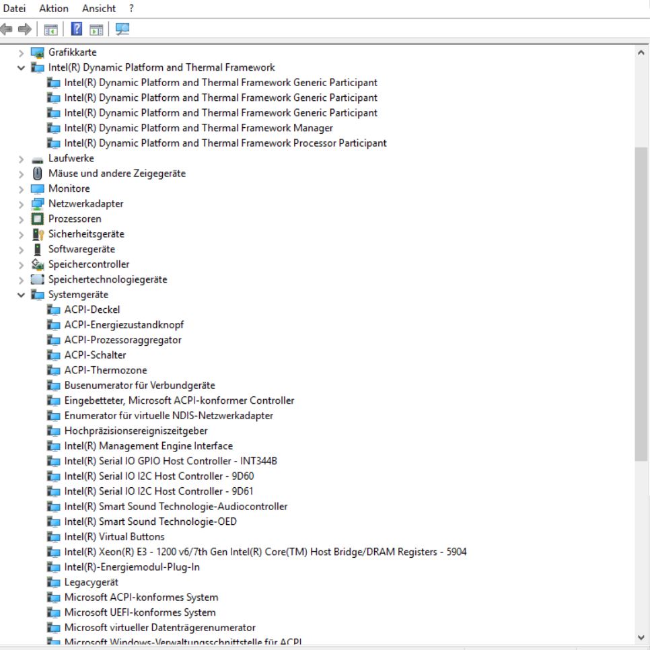Expand the Speichercontroller category

(21, 265)
